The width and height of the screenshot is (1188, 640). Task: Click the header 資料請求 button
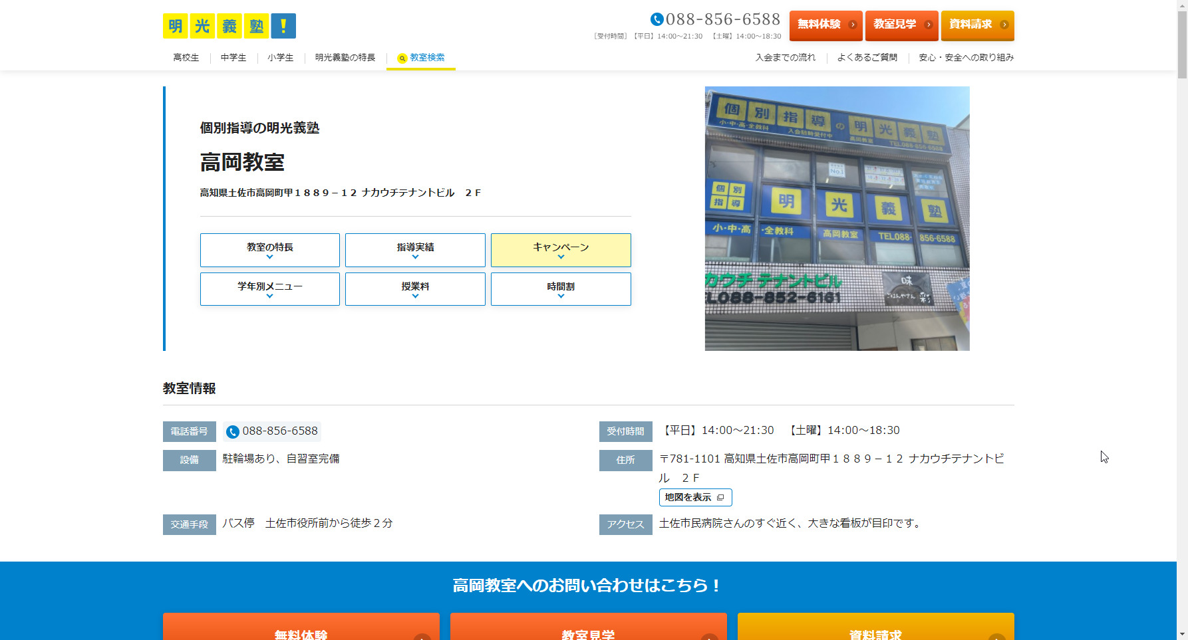(978, 25)
